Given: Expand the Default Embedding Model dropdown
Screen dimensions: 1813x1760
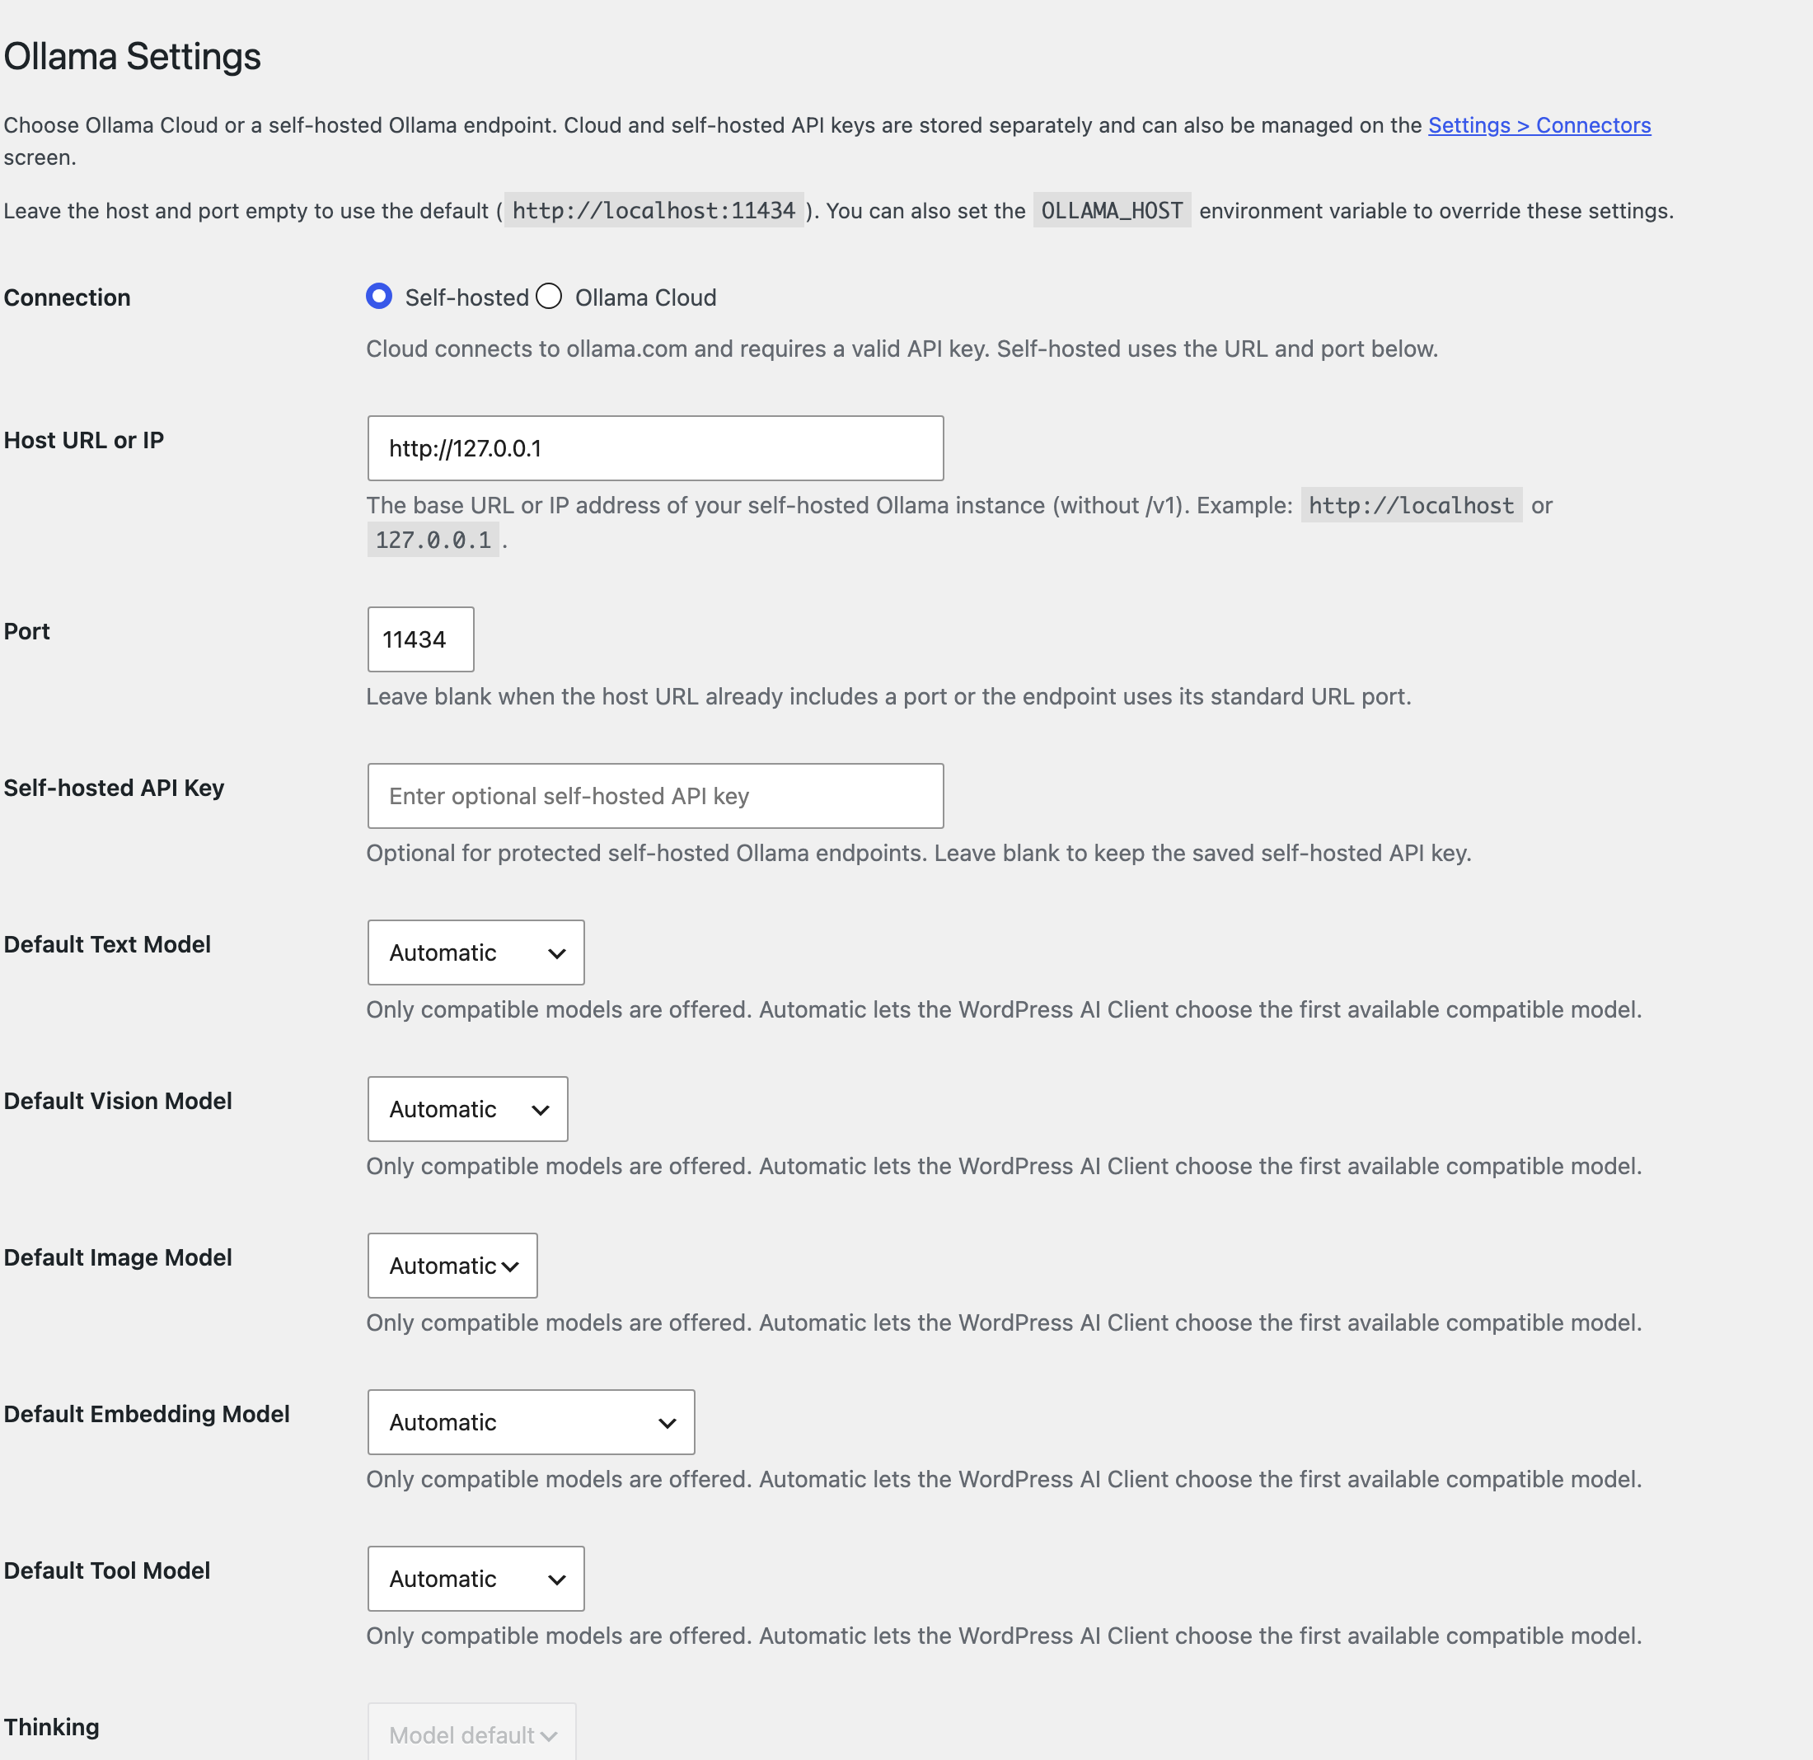Looking at the screenshot, I should coord(531,1422).
